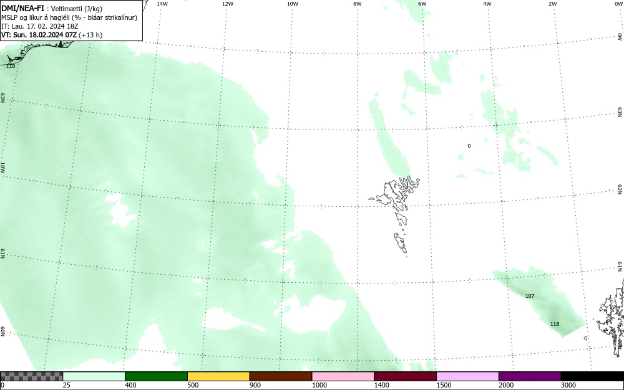Viewport: 624px width, 390px height.
Task: Click the "Veltimætti (J/kg)" title text
Action: point(77,9)
